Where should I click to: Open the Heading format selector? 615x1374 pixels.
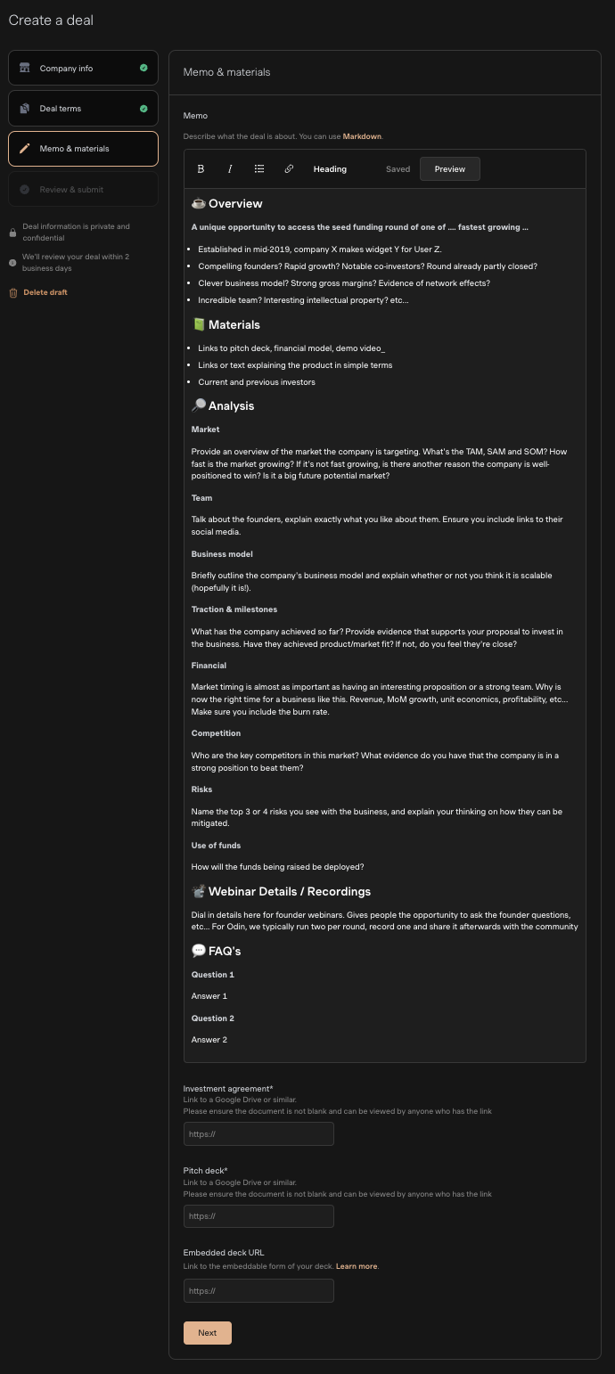click(330, 168)
